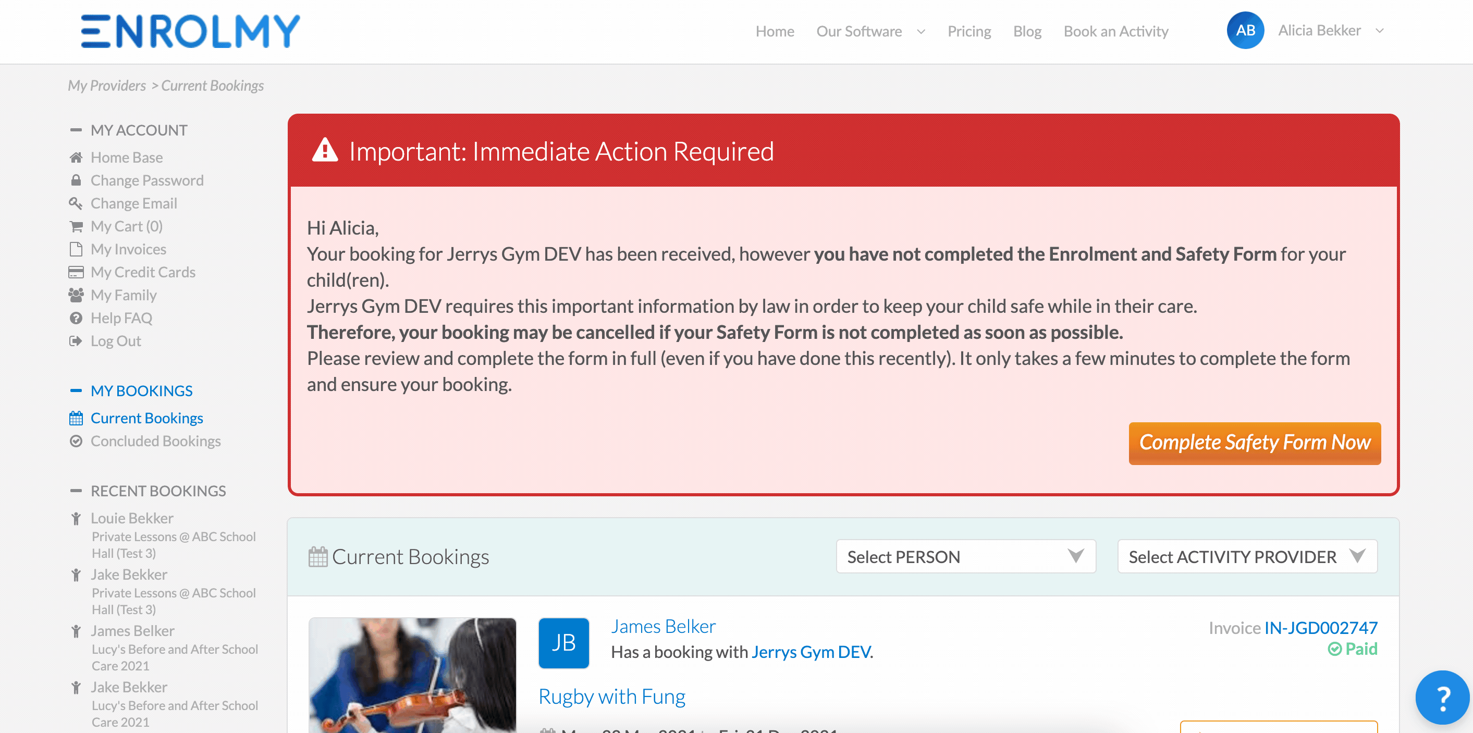This screenshot has height=733, width=1473.
Task: Open Change Password in sidebar
Action: (x=147, y=180)
